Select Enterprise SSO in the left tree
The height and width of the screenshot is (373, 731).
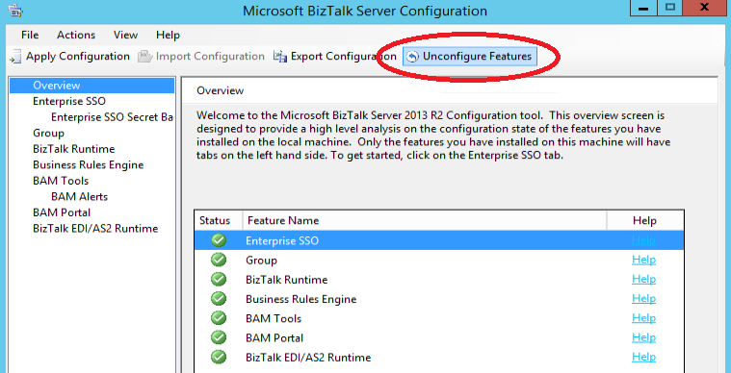point(69,101)
